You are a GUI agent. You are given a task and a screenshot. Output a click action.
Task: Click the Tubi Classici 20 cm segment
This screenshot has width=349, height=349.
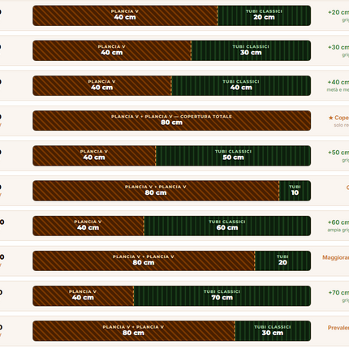(x=265, y=15)
